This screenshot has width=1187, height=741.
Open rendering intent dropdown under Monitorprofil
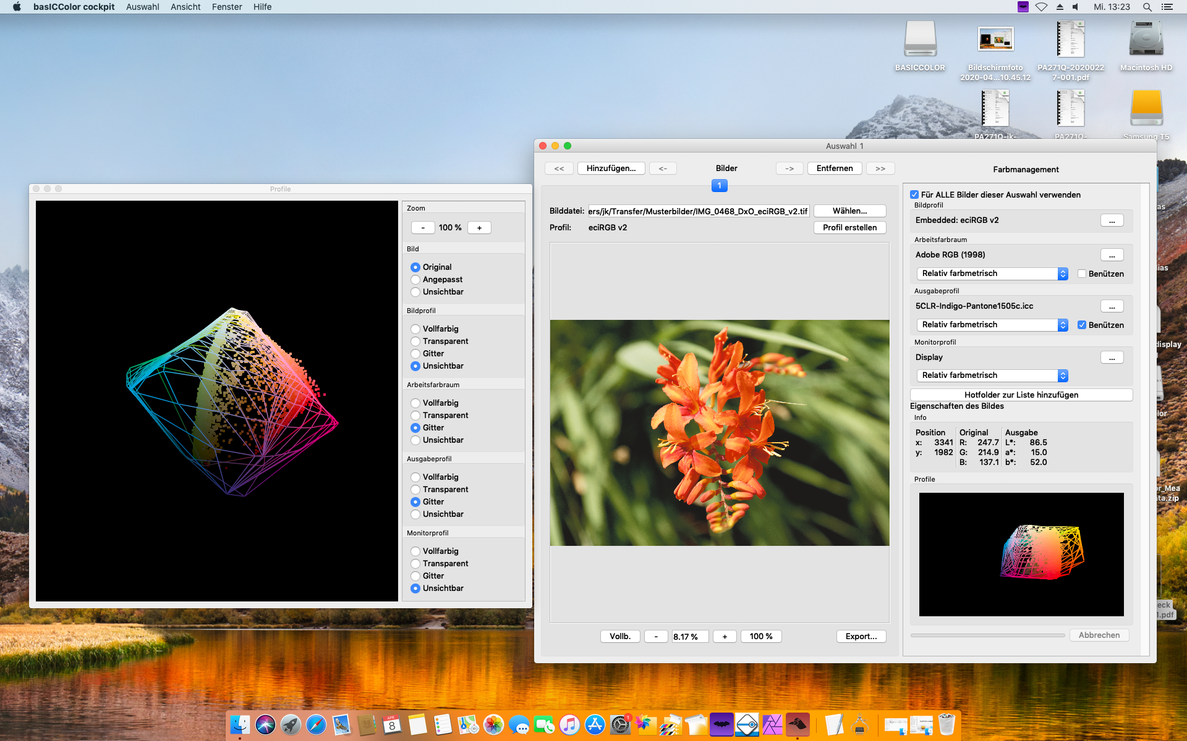coord(992,375)
